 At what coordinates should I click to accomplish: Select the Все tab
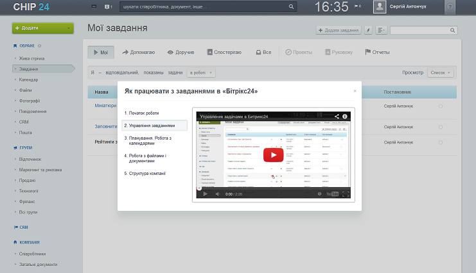(263, 53)
